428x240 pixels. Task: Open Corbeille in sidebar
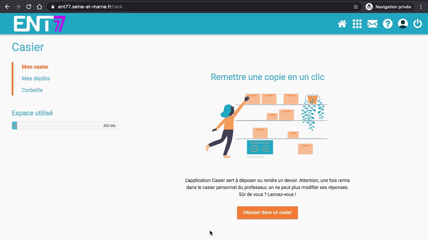click(32, 90)
